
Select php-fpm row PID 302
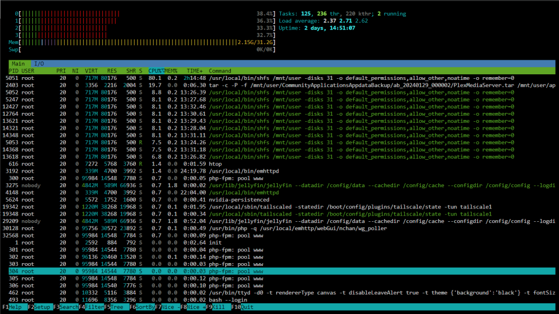click(x=279, y=256)
